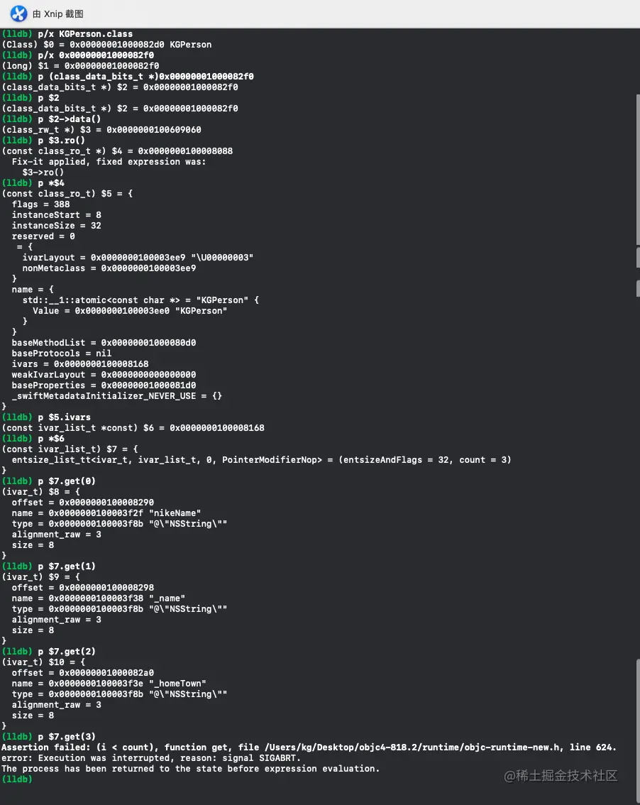This screenshot has height=805, width=640.
Task: Click the 'std::__1::atomic<const char *>' line
Action: [x=140, y=300]
